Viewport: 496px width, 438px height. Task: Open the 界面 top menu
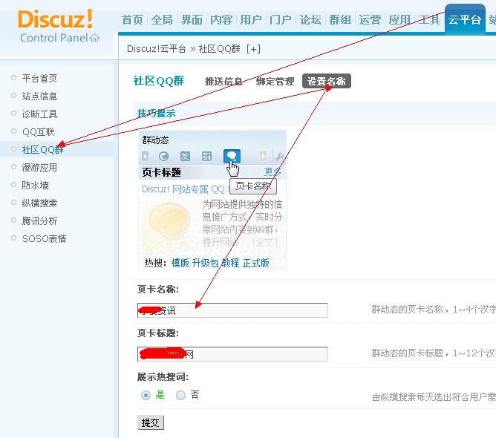192,19
